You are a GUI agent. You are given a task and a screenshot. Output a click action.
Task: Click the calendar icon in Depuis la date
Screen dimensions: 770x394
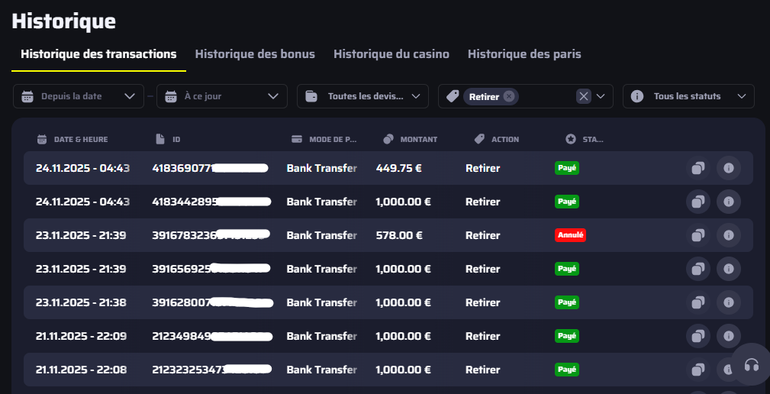[27, 96]
